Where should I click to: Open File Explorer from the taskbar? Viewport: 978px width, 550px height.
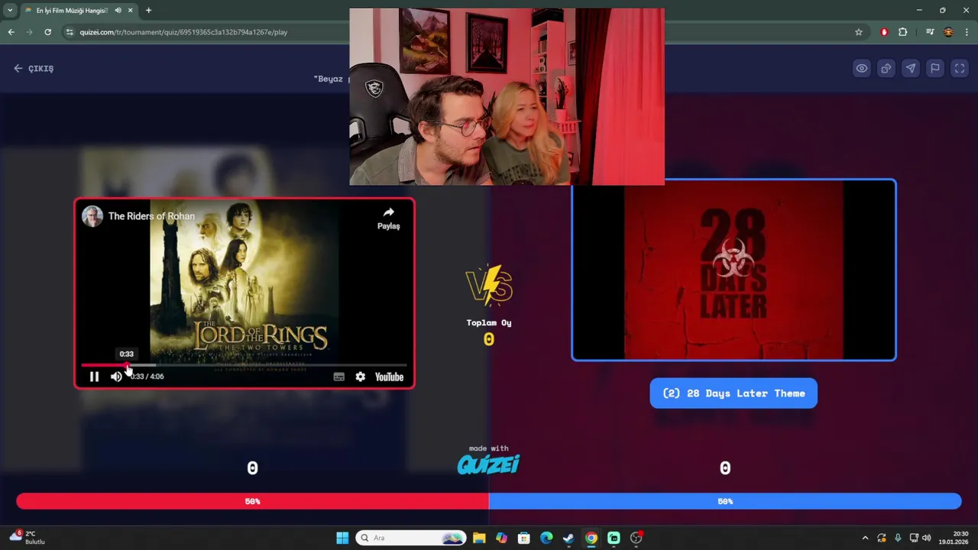click(479, 538)
